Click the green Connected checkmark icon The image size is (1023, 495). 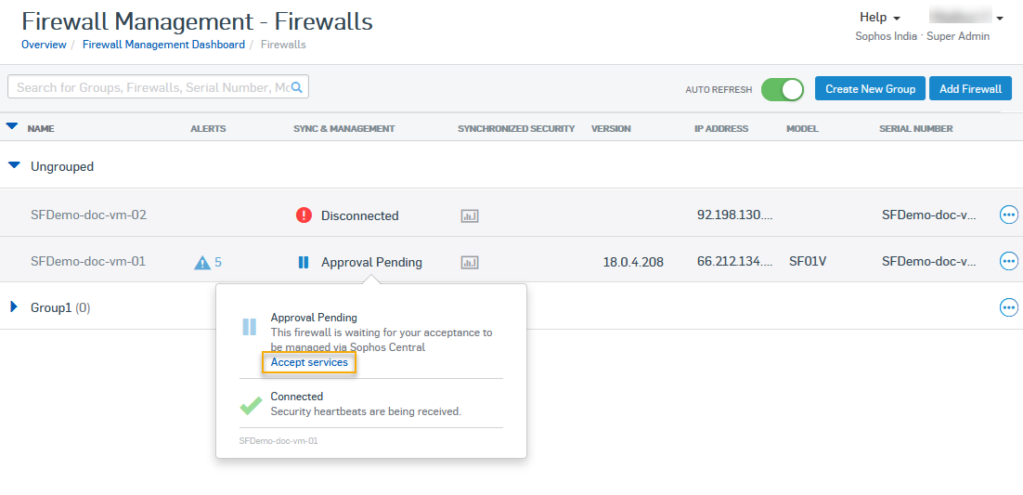pos(250,405)
